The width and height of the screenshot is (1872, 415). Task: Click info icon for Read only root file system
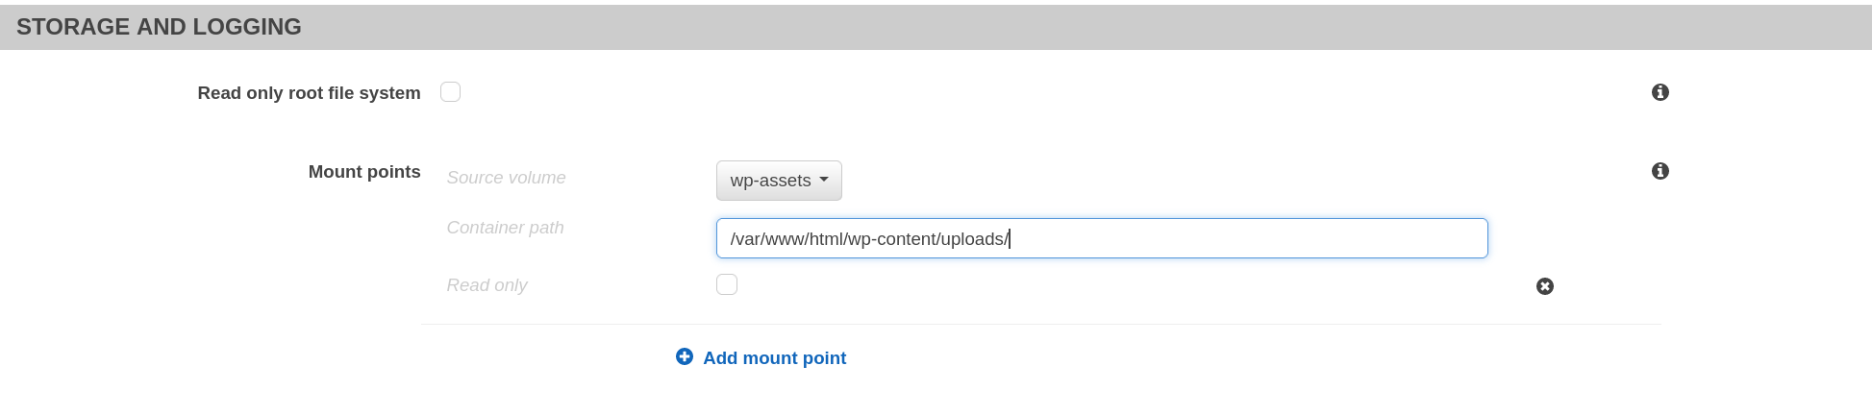coord(1660,92)
